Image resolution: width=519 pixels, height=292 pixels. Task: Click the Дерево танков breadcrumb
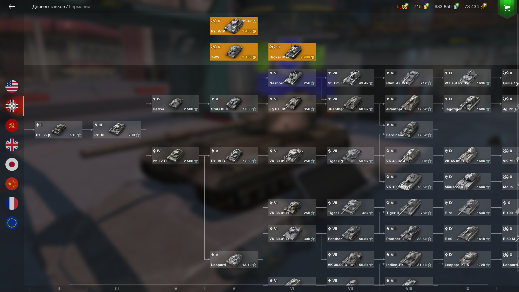click(x=49, y=6)
